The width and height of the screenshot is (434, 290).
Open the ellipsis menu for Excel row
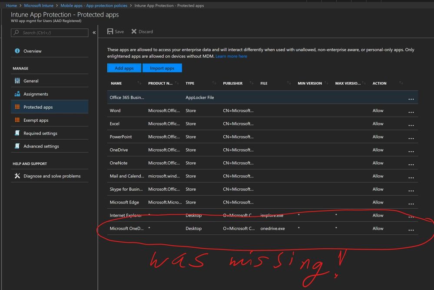411,125
